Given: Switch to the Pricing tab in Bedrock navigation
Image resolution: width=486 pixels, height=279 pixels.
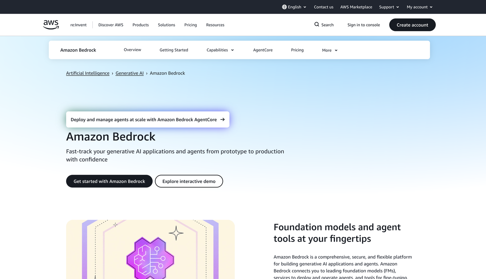Looking at the screenshot, I should (297, 50).
